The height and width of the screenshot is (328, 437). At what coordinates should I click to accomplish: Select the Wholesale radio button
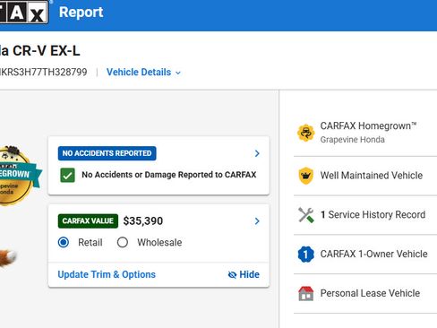[123, 242]
